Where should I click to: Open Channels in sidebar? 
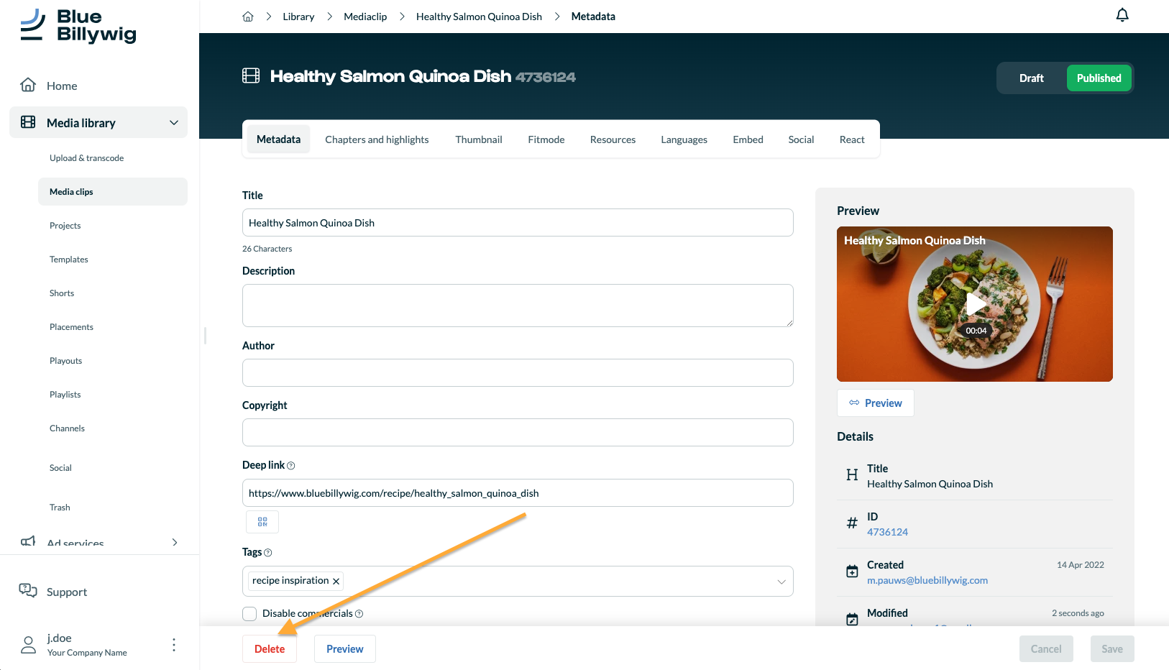coord(67,428)
